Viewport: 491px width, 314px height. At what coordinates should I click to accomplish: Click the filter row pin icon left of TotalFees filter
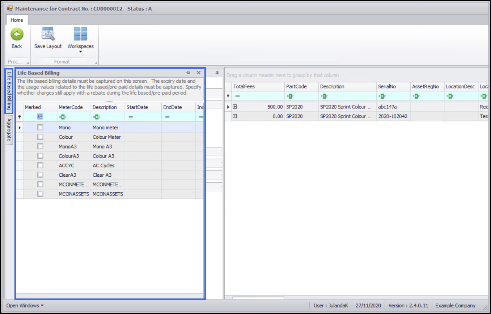click(228, 96)
